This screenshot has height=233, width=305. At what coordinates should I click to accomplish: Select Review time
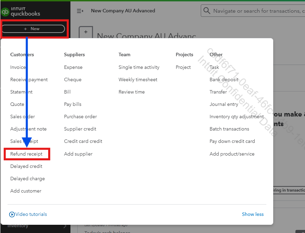click(132, 92)
